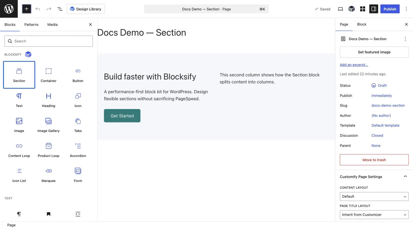Insert the Heading block
Viewport: 413px width, 228px height.
pos(49,100)
